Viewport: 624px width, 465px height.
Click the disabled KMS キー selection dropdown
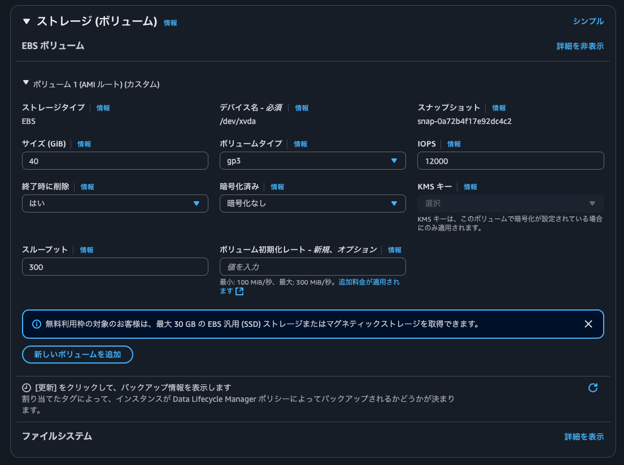click(x=510, y=203)
